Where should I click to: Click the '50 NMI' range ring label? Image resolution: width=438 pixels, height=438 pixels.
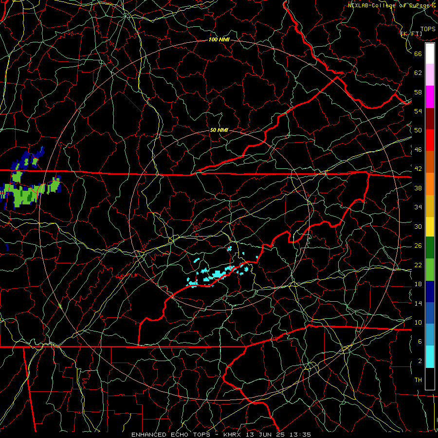tap(219, 130)
